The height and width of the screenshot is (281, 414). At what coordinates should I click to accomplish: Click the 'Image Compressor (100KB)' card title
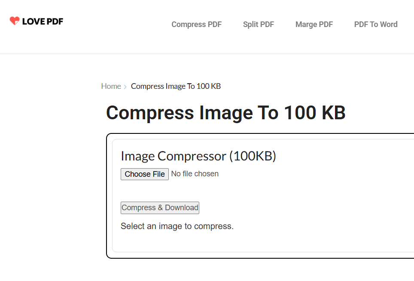pyautogui.click(x=198, y=156)
